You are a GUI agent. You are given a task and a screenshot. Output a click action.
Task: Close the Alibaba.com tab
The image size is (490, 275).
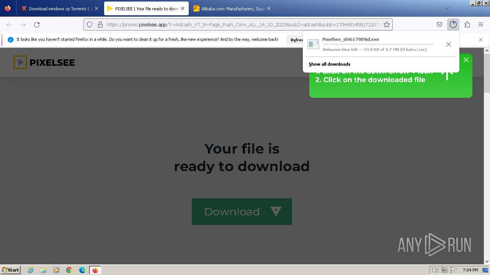click(x=268, y=8)
